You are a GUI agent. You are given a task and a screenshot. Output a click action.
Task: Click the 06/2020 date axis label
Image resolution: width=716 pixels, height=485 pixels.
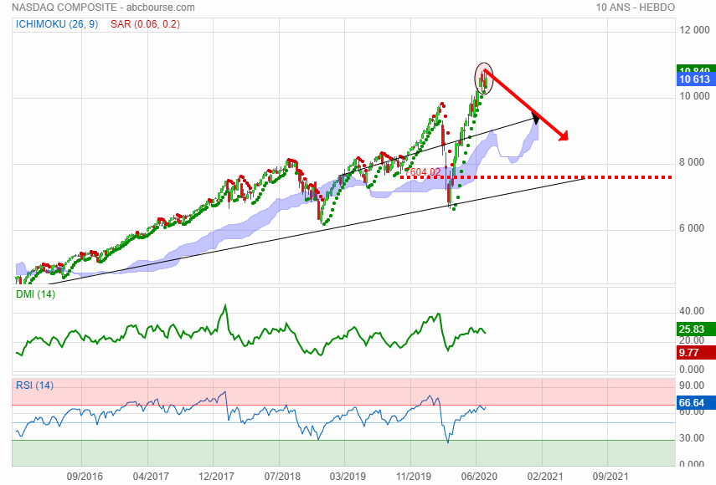point(480,477)
